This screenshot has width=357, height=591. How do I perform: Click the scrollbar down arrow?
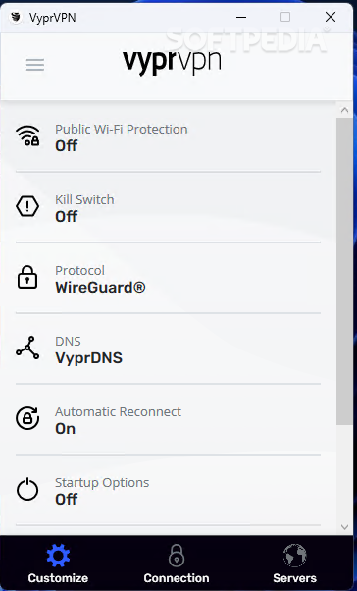(x=344, y=527)
